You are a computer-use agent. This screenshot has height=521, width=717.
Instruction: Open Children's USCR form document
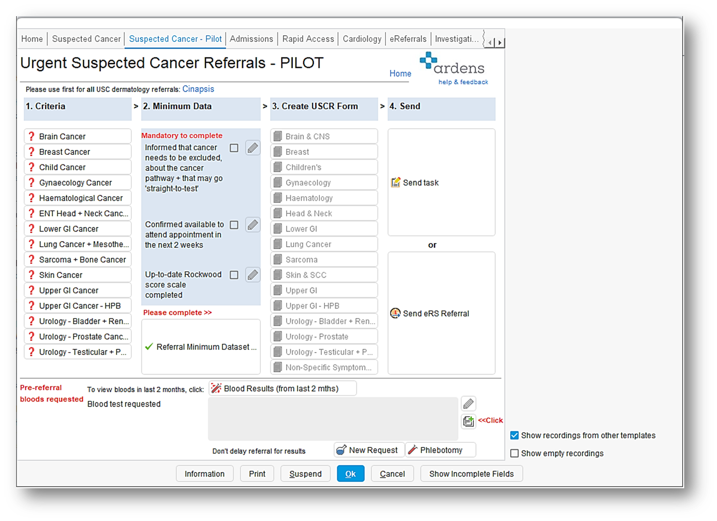[x=324, y=167]
